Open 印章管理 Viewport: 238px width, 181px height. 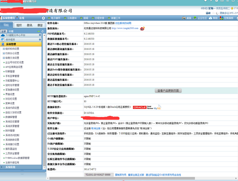coord(10,71)
